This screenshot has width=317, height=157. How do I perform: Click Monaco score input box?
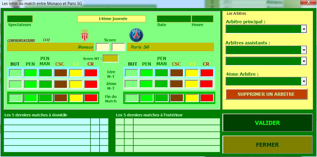(103, 47)
